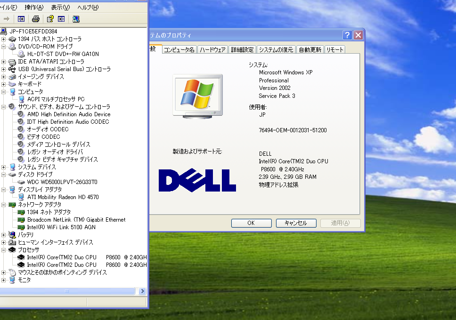Expand USB Universal Serial Bus controller node
The image size is (456, 320).
coord(3,69)
